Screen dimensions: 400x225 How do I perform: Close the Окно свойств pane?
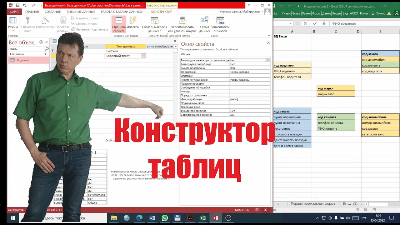268,43
